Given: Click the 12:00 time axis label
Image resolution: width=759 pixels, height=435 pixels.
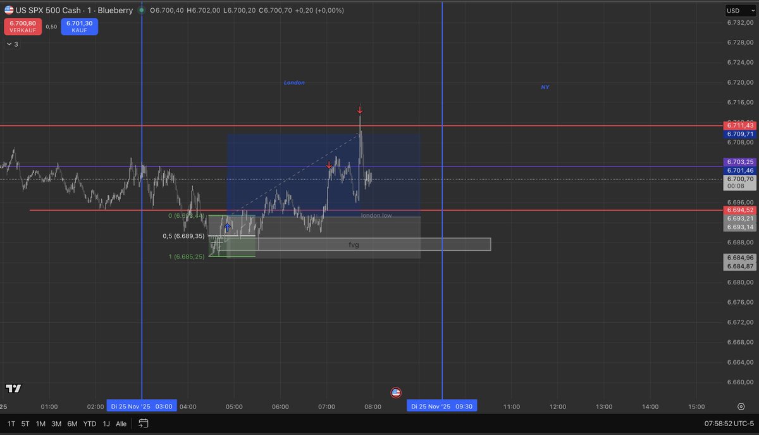Looking at the screenshot, I should (557, 407).
